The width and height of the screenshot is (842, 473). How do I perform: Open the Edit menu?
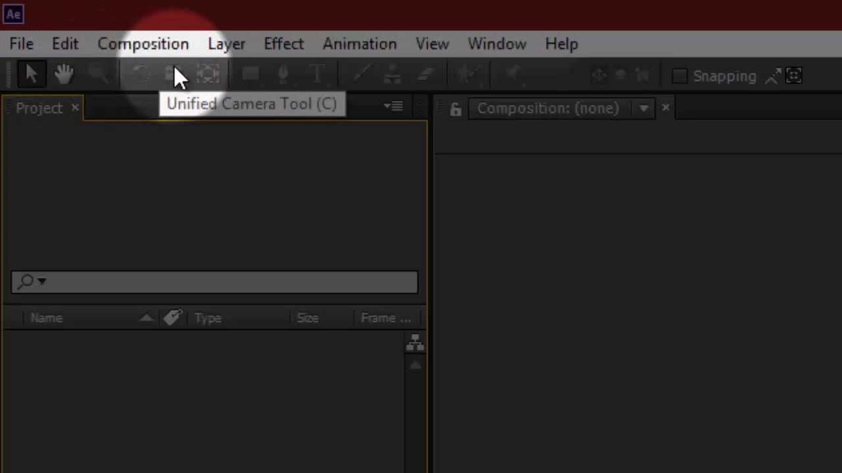65,44
